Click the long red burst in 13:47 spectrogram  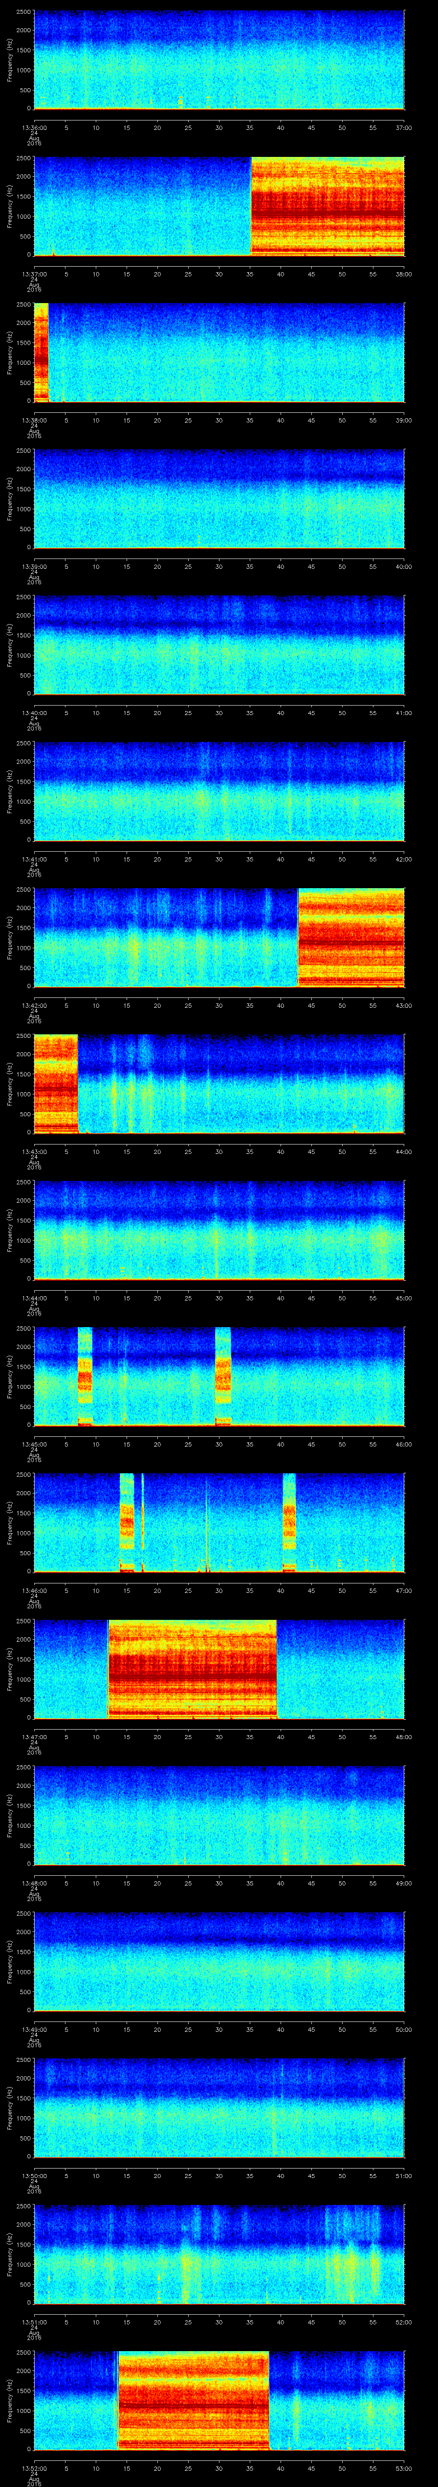click(x=192, y=1668)
